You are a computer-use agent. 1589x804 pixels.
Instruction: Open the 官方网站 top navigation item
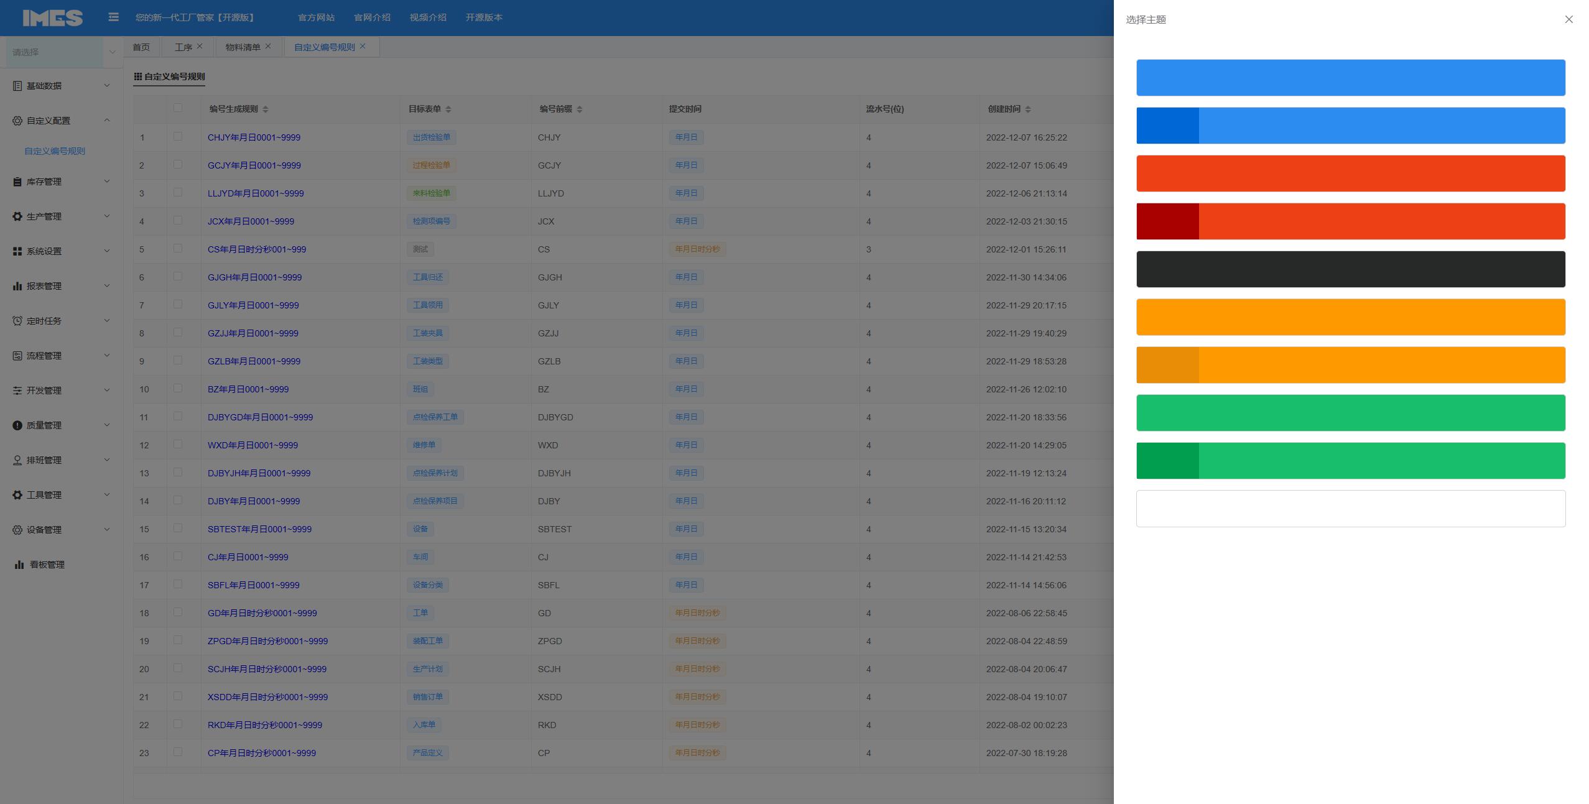(x=316, y=17)
